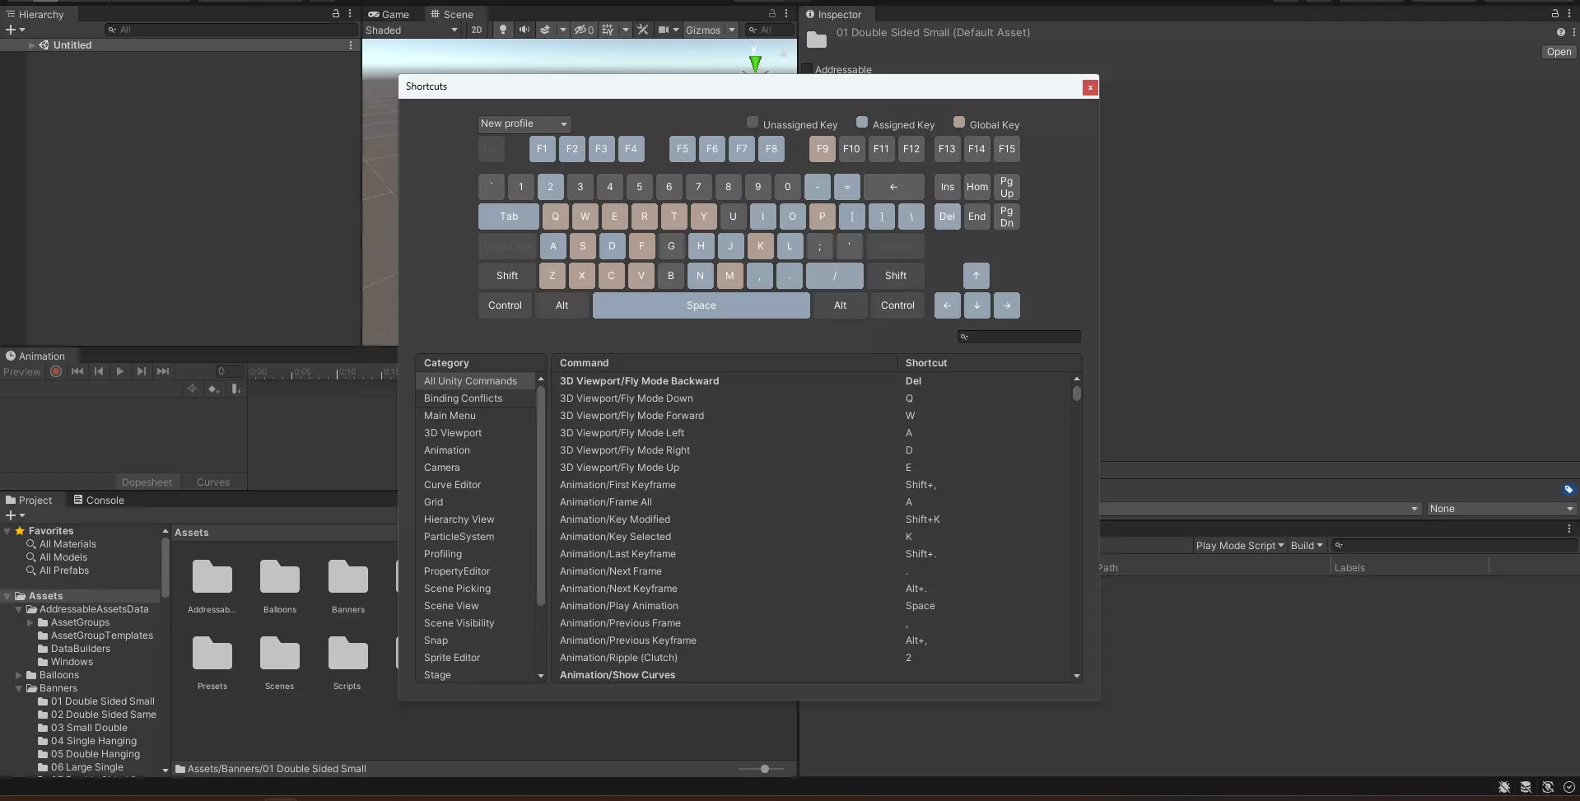
Task: Switch to the Console tab
Action: (x=99, y=500)
